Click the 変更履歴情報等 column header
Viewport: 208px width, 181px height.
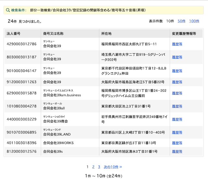click(x=184, y=34)
